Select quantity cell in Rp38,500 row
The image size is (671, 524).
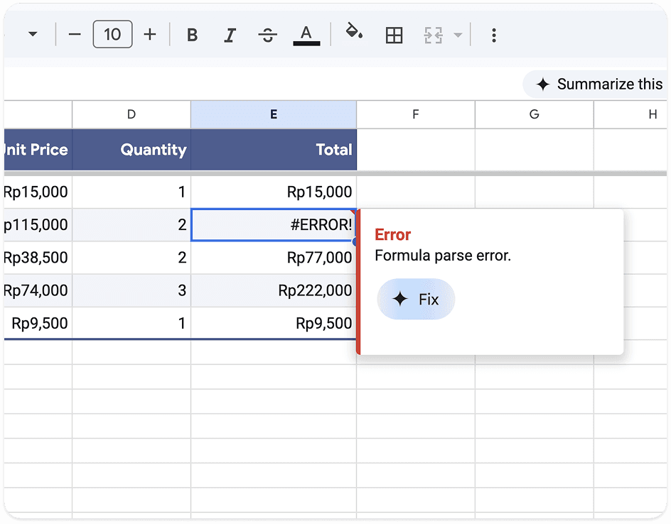131,258
